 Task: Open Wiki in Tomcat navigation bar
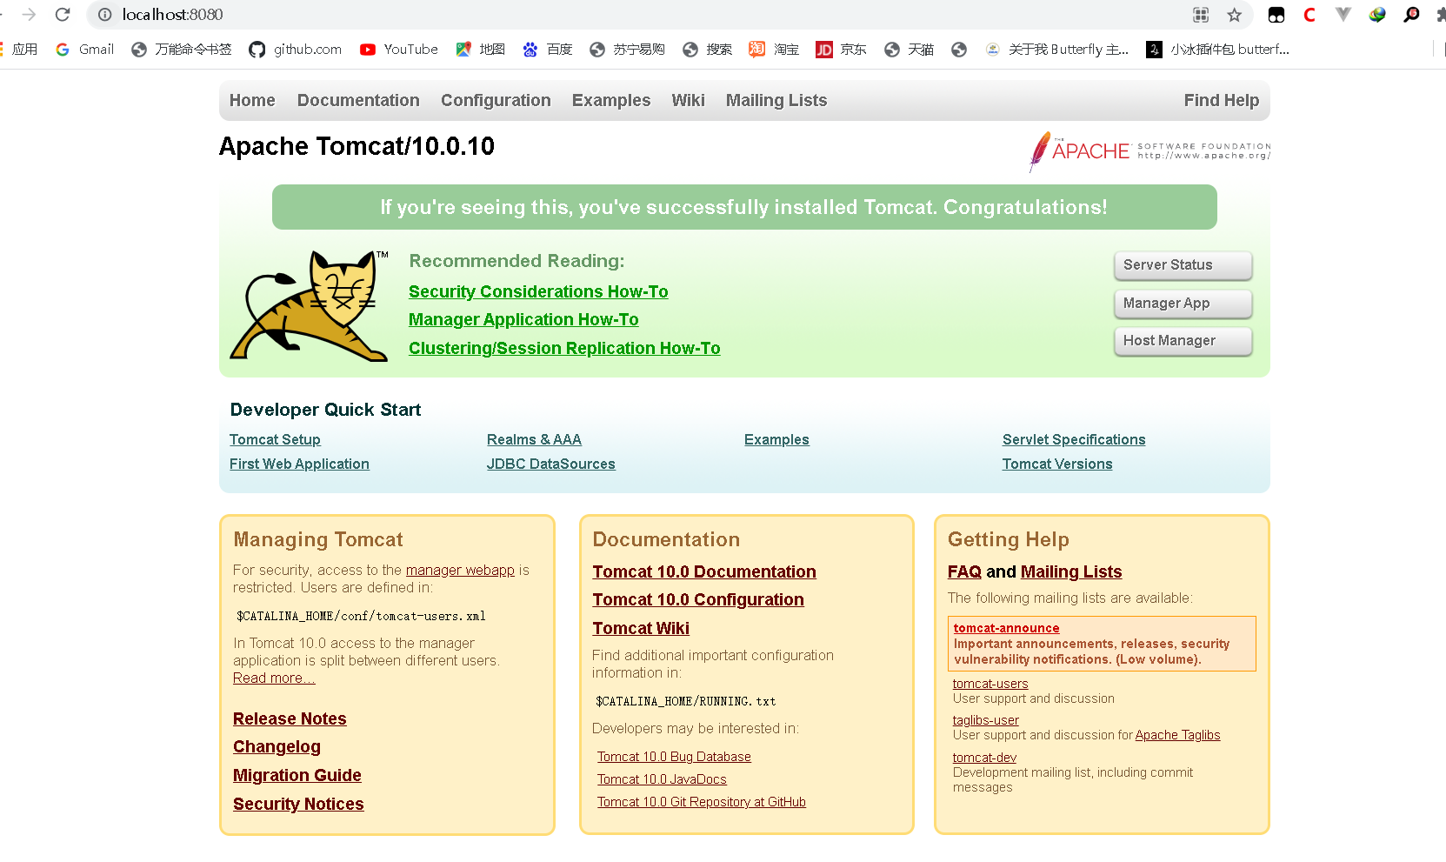point(688,100)
